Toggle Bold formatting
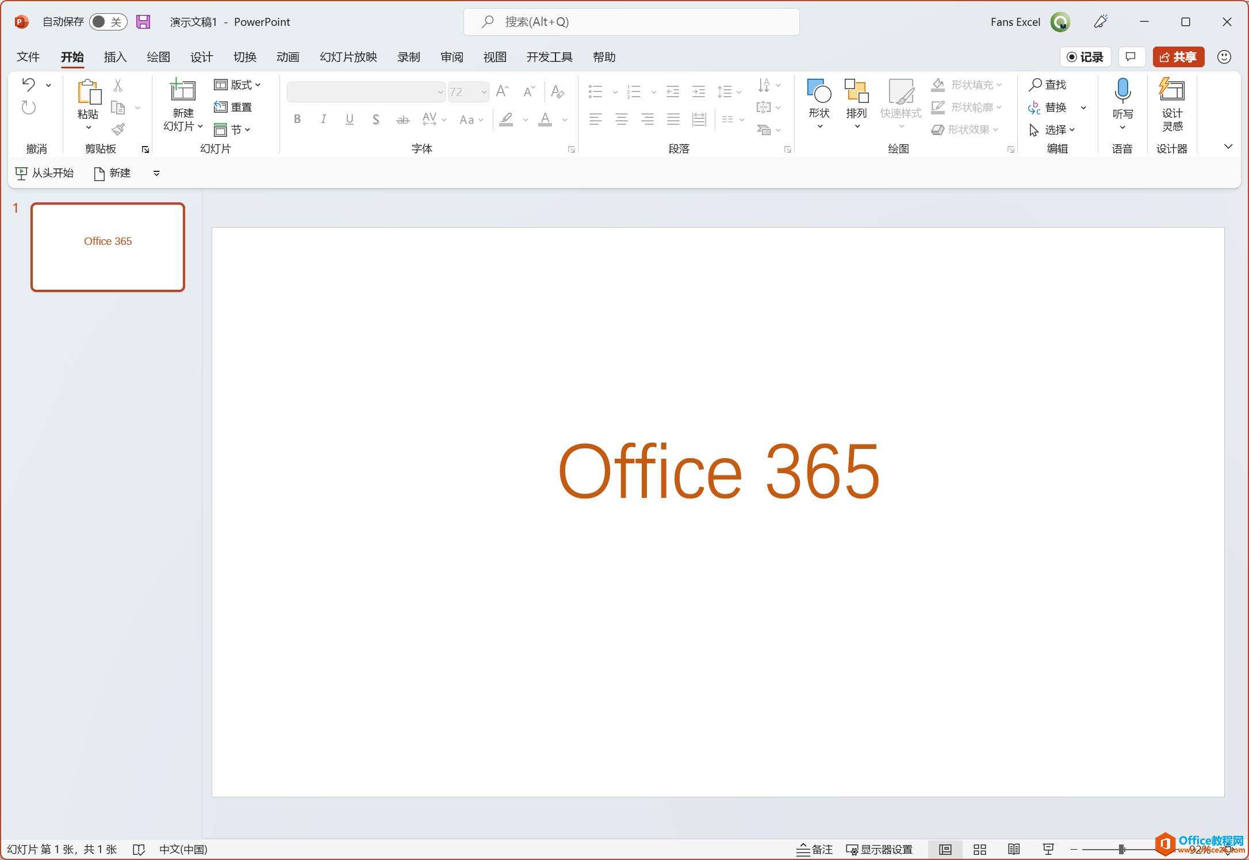The height and width of the screenshot is (860, 1249). (297, 120)
